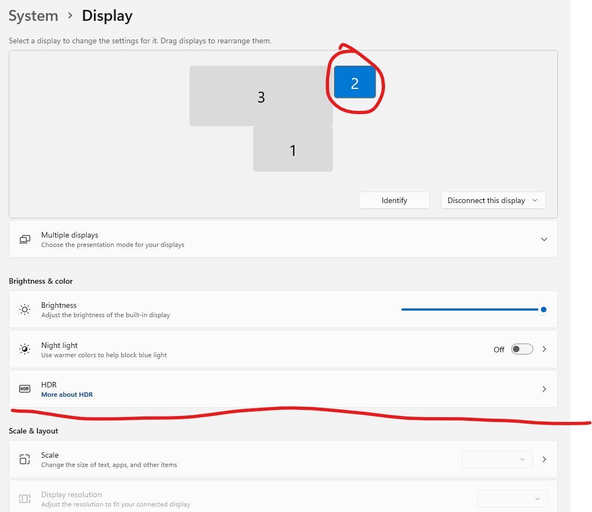Click the 'Off' label beside Night light

pos(499,350)
